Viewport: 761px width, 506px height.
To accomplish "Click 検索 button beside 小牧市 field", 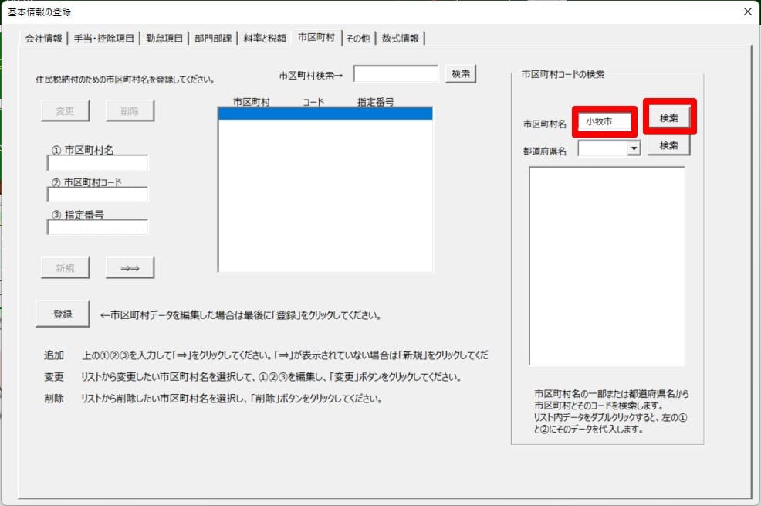I will [x=669, y=118].
